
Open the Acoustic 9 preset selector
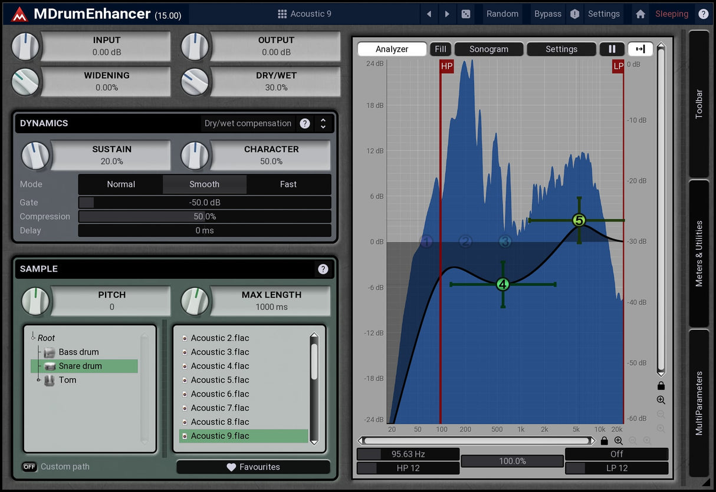pyautogui.click(x=305, y=14)
